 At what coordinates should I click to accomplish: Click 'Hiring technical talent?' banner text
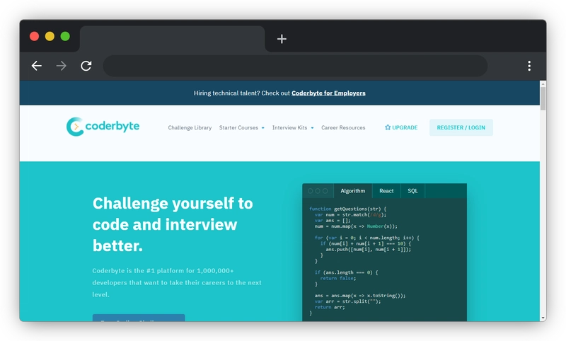226,93
